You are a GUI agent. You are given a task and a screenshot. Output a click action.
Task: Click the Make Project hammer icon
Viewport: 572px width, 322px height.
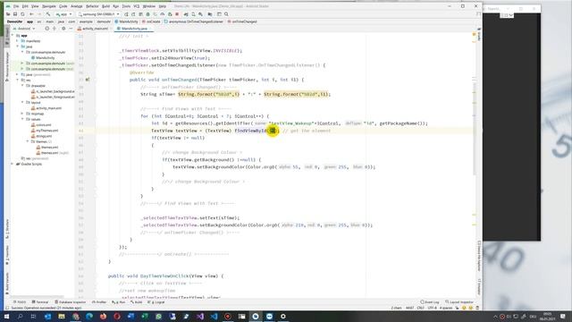click(x=48, y=14)
